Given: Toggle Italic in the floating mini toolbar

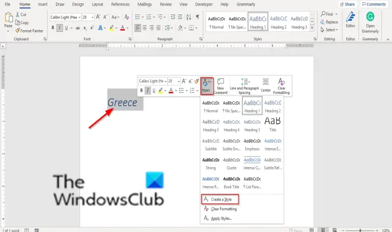Looking at the screenshot, I should [x=148, y=91].
